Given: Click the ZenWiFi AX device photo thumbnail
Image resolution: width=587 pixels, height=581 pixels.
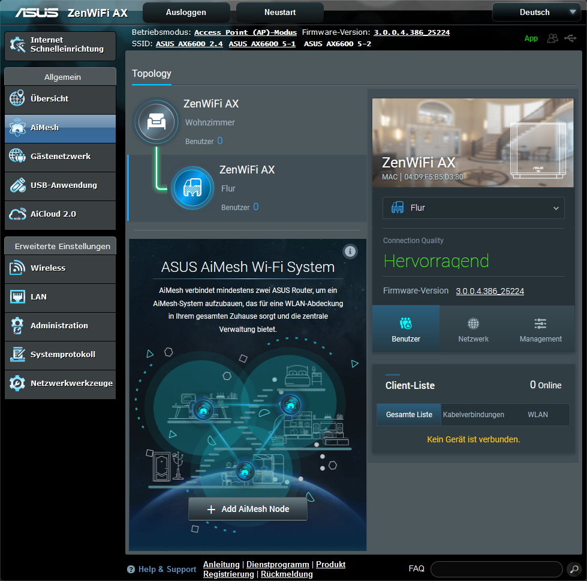Looking at the screenshot, I should coord(472,142).
